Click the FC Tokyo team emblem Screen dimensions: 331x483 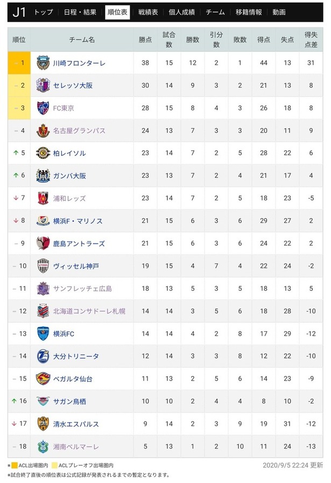pos(43,108)
